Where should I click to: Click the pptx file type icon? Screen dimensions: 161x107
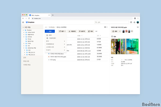(49, 57)
